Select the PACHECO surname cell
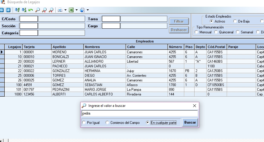 [67, 66]
